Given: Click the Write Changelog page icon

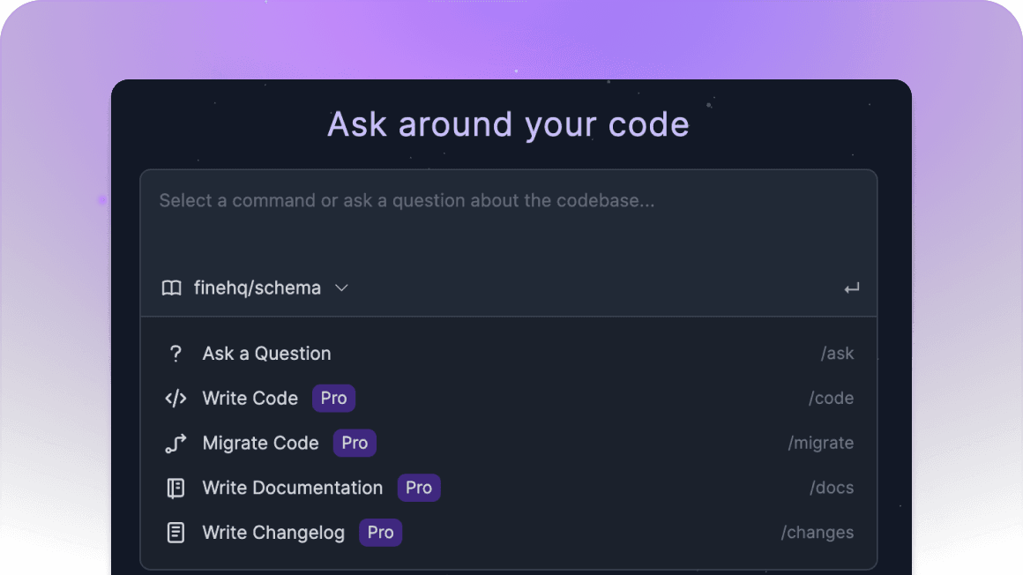Looking at the screenshot, I should click(175, 533).
